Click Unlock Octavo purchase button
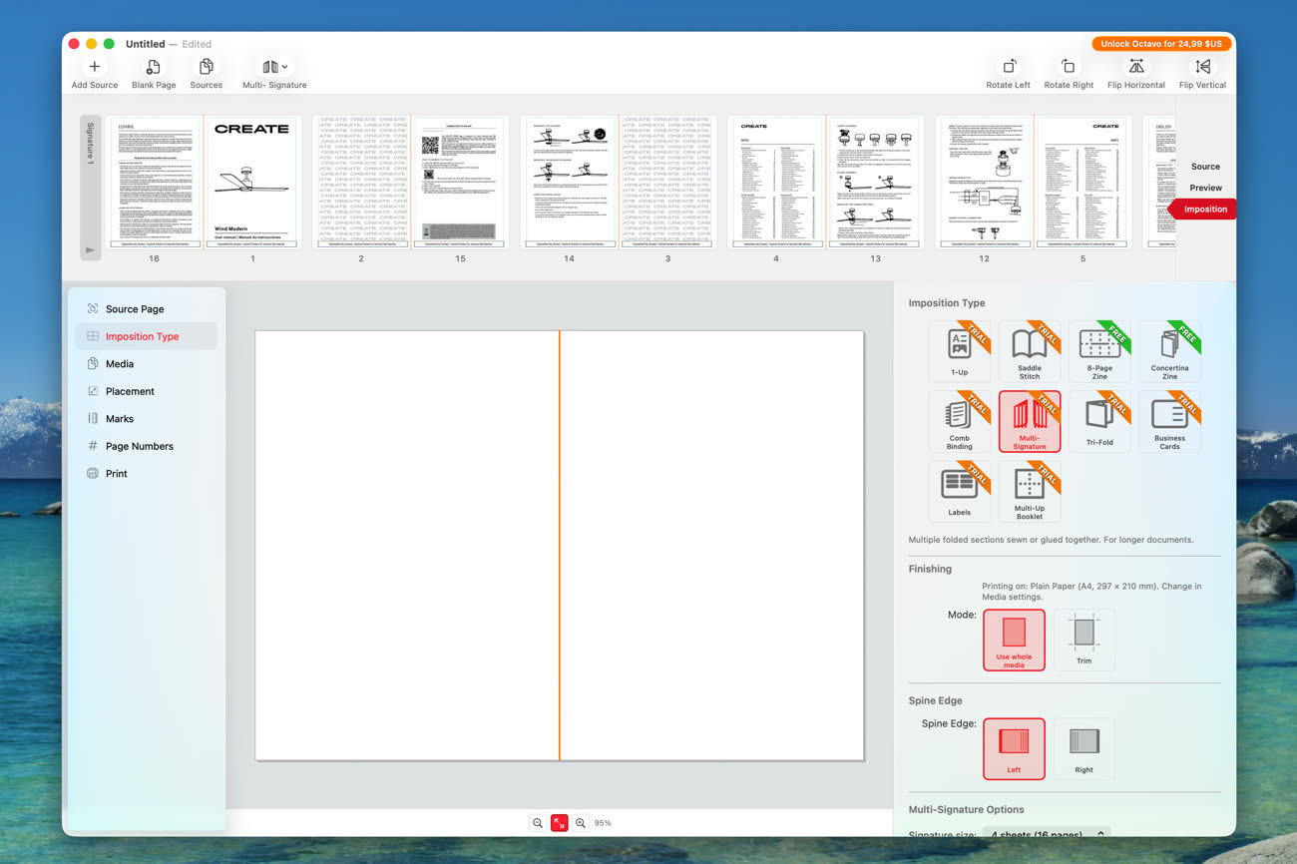Screen dimensions: 1297x864 [1161, 44]
